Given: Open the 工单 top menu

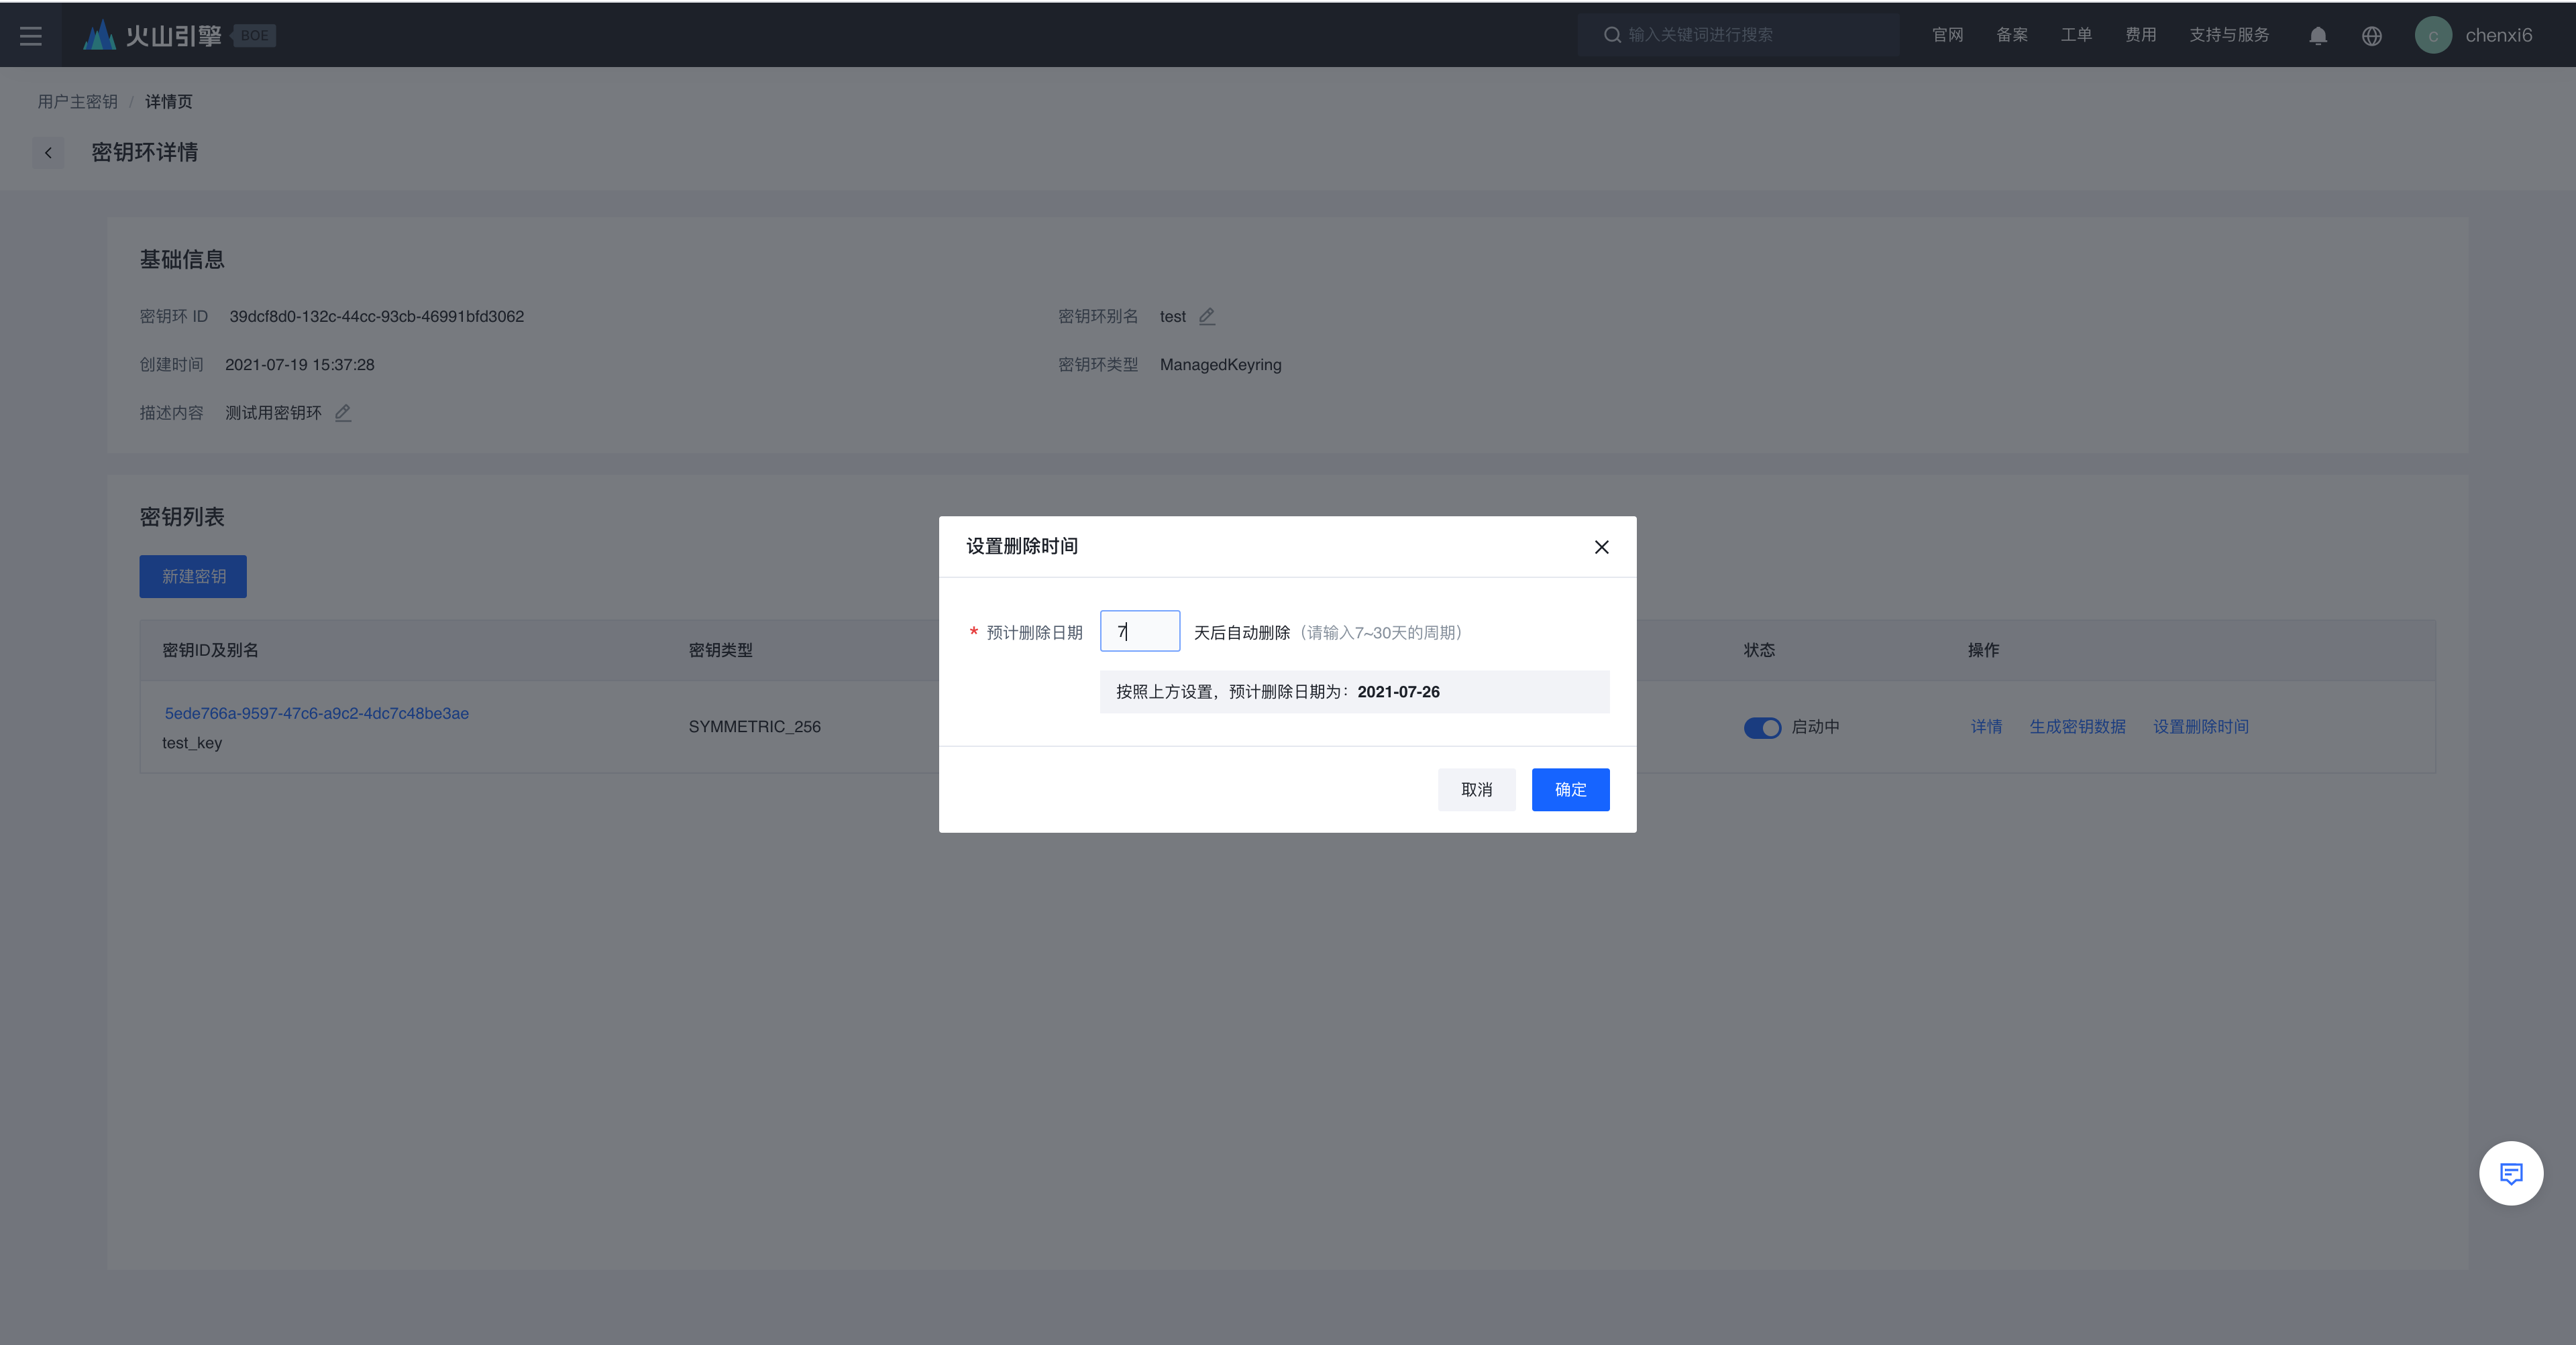Looking at the screenshot, I should click(2076, 35).
